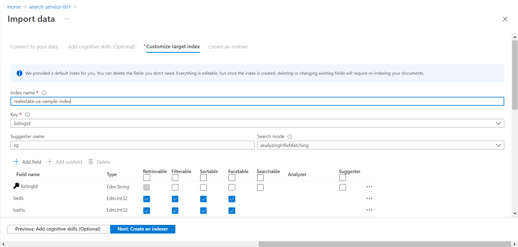Viewport: 518px width, 247px height.
Task: Click the Next: Create an indexer button
Action: pos(142,229)
